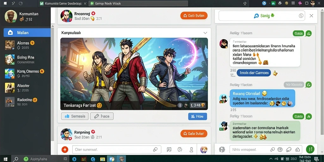Open the microphone icon in bottom toolbar
This screenshot has width=324, height=162.
(x=191, y=150)
